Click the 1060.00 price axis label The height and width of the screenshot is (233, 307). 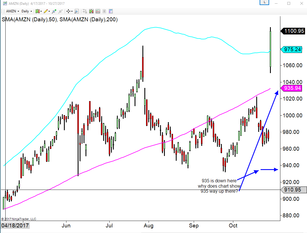pyautogui.click(x=292, y=65)
